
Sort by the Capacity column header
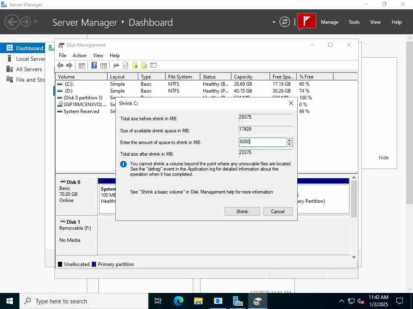(x=250, y=77)
